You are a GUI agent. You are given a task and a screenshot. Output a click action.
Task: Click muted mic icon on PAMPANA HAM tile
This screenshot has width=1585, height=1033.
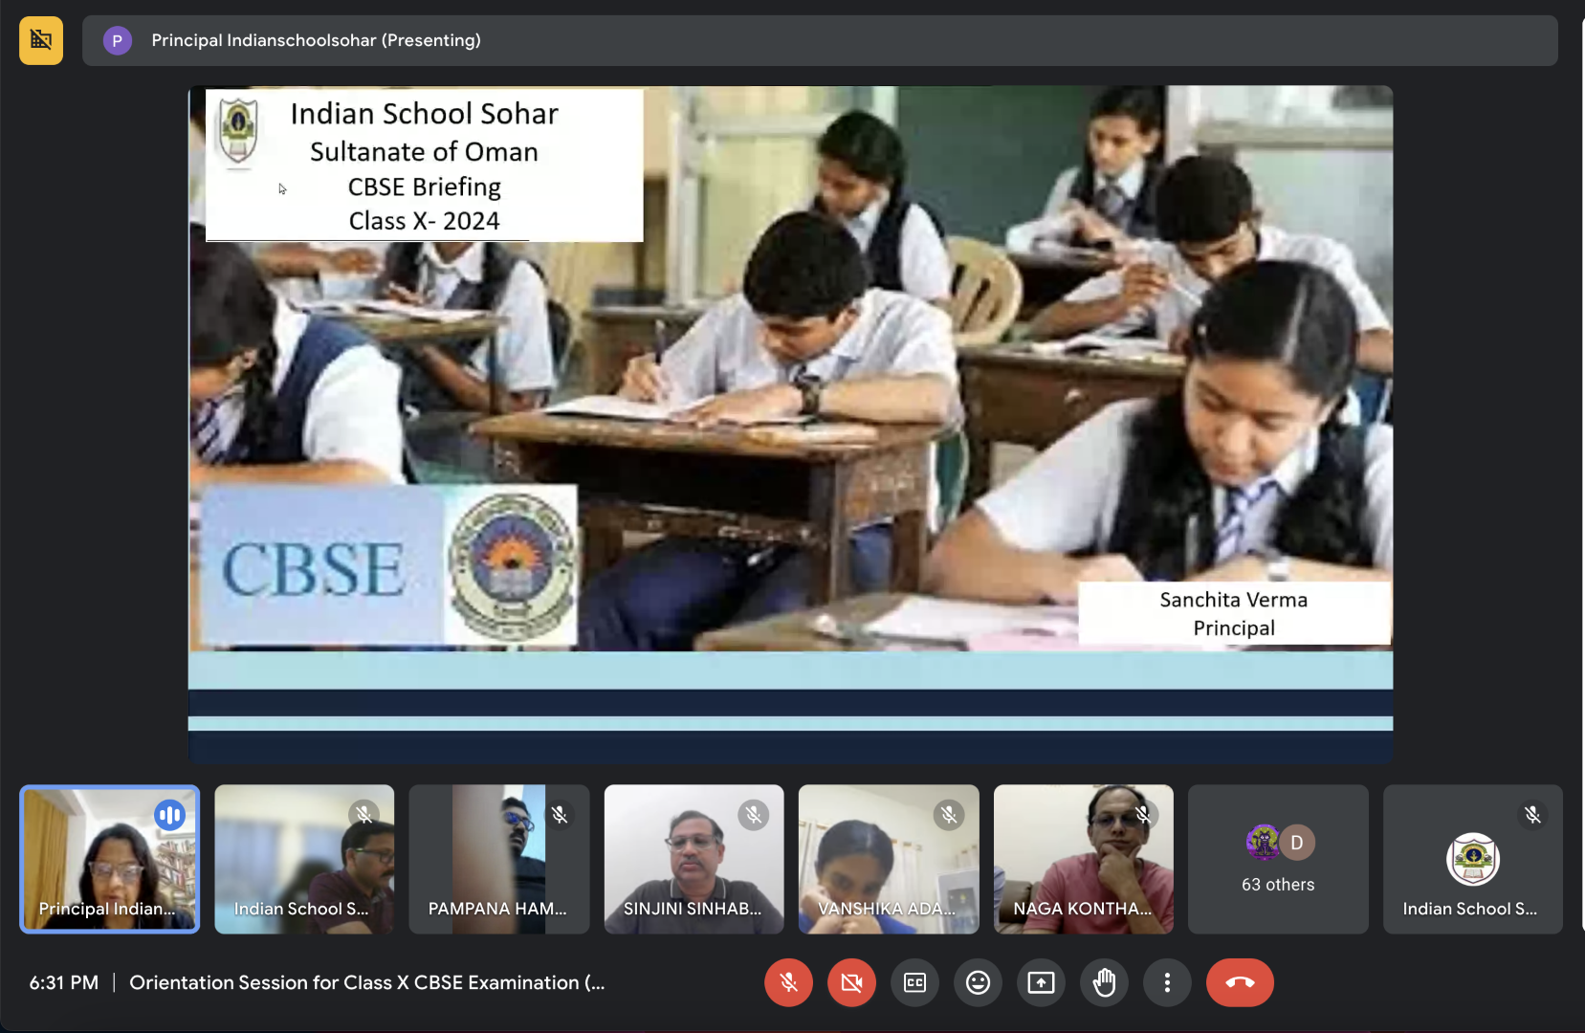click(560, 815)
